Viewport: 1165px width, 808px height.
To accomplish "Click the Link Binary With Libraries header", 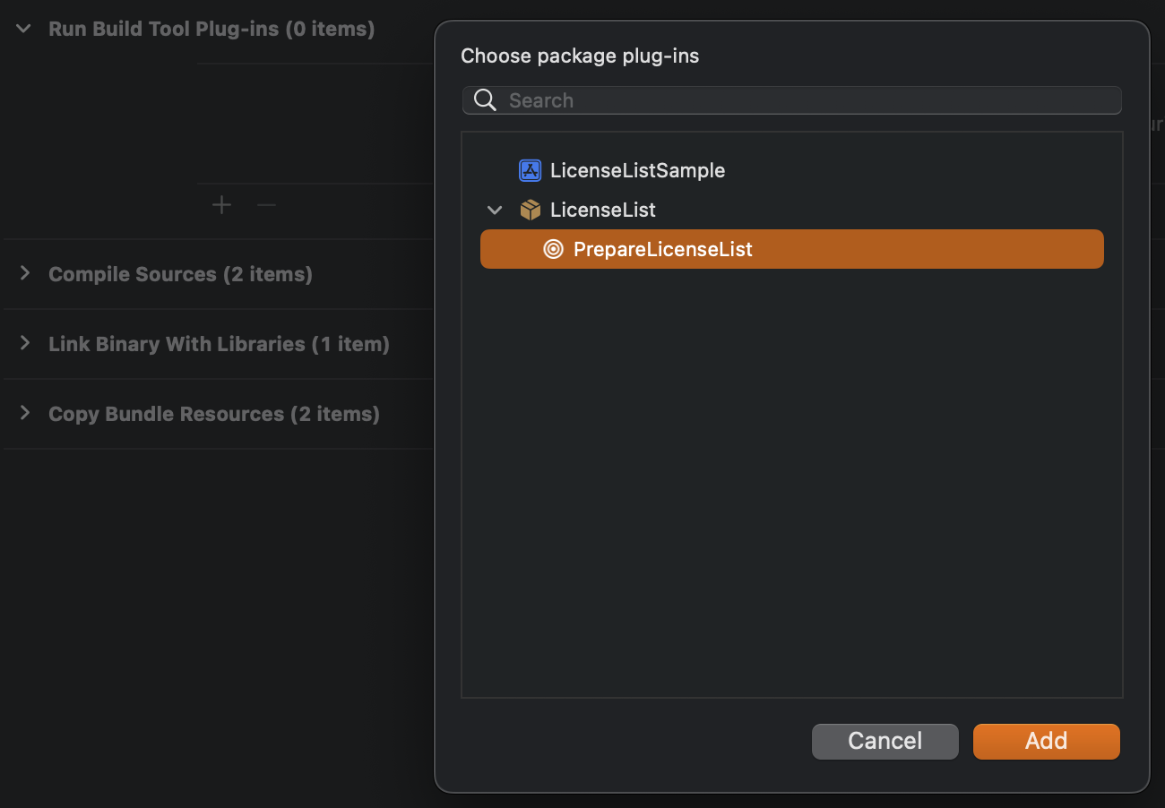I will point(219,344).
